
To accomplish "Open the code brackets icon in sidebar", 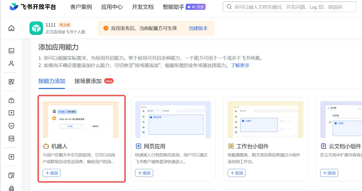I will tap(11, 138).
